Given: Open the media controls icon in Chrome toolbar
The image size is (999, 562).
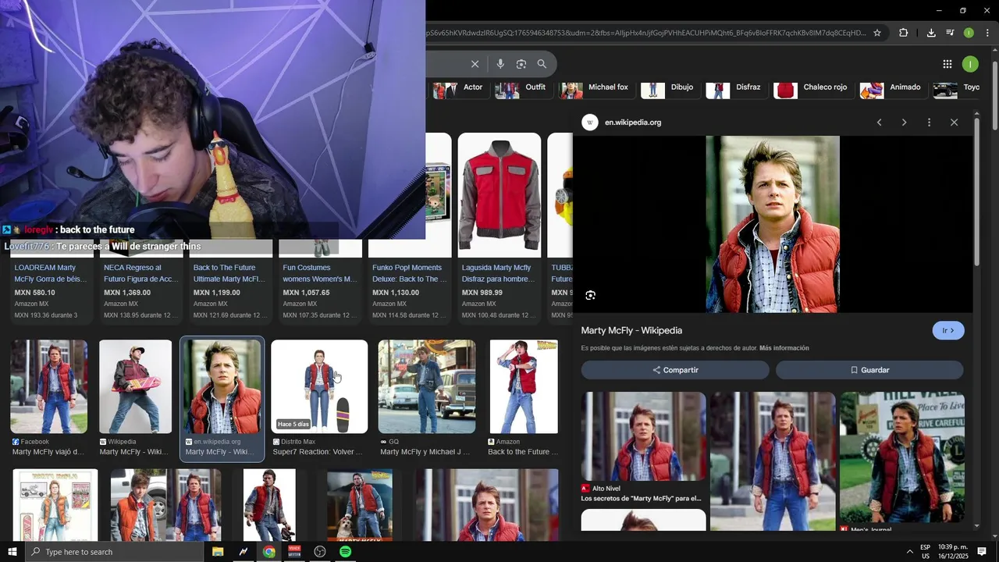Looking at the screenshot, I should [x=950, y=33].
